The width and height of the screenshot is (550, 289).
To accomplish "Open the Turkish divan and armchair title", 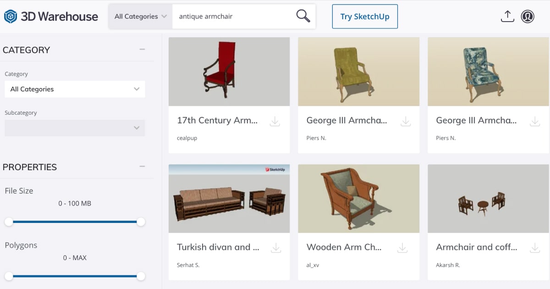I will pyautogui.click(x=218, y=247).
